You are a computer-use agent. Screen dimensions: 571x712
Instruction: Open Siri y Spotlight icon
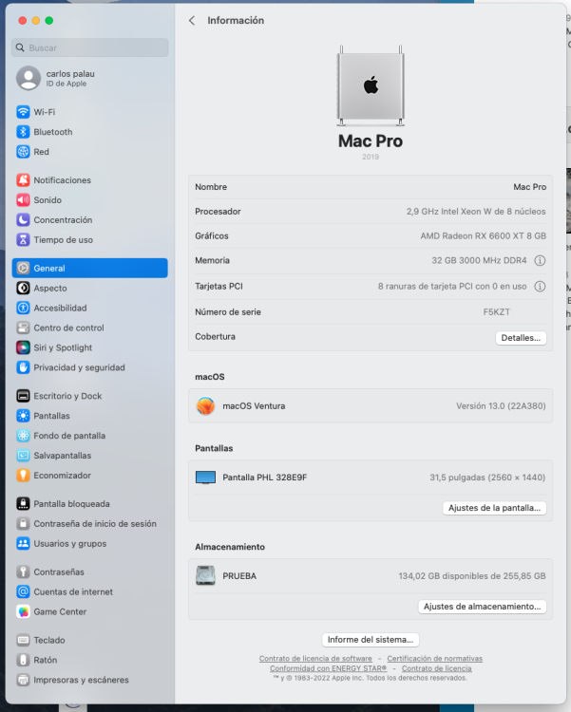pos(23,347)
